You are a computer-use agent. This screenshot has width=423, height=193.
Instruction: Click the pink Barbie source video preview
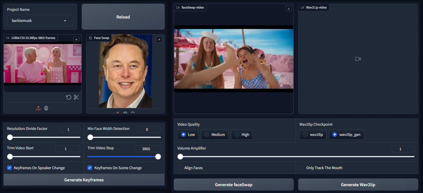click(x=42, y=63)
